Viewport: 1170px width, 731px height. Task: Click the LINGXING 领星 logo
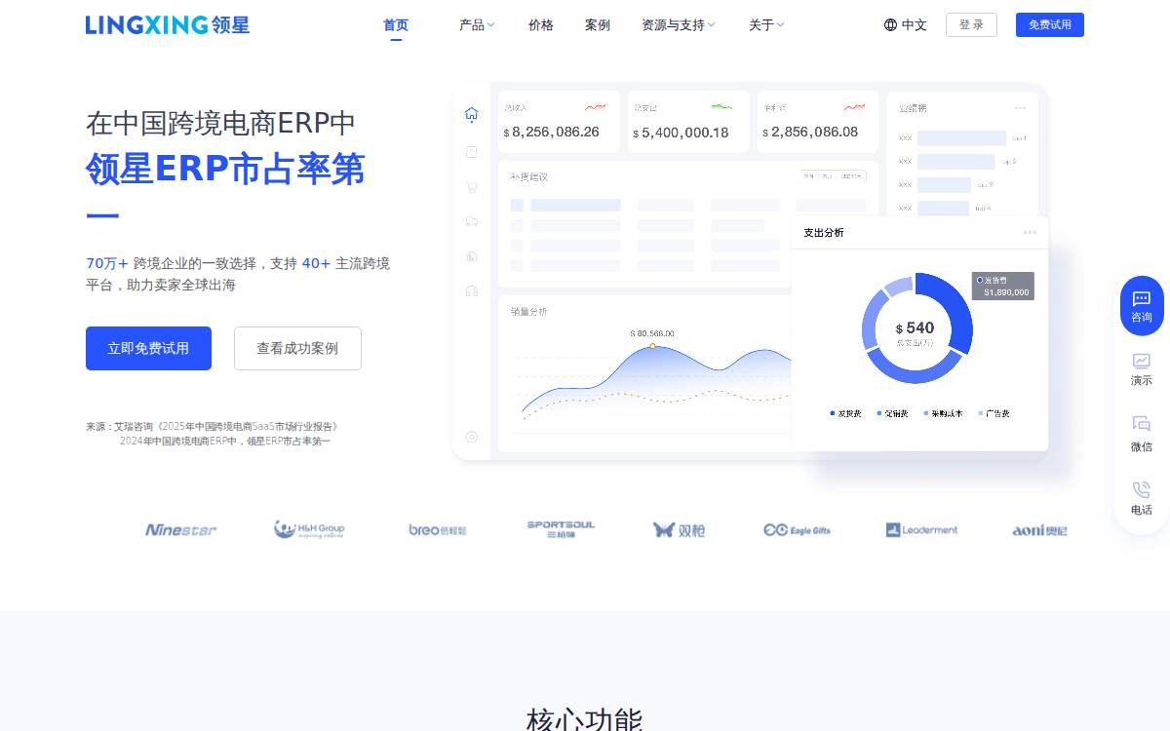click(x=168, y=25)
